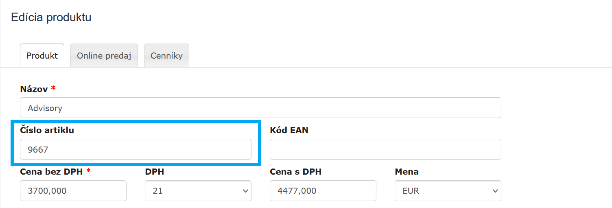The width and height of the screenshot is (612, 208).
Task: Click the Cena s DPH label text
Action: (295, 172)
